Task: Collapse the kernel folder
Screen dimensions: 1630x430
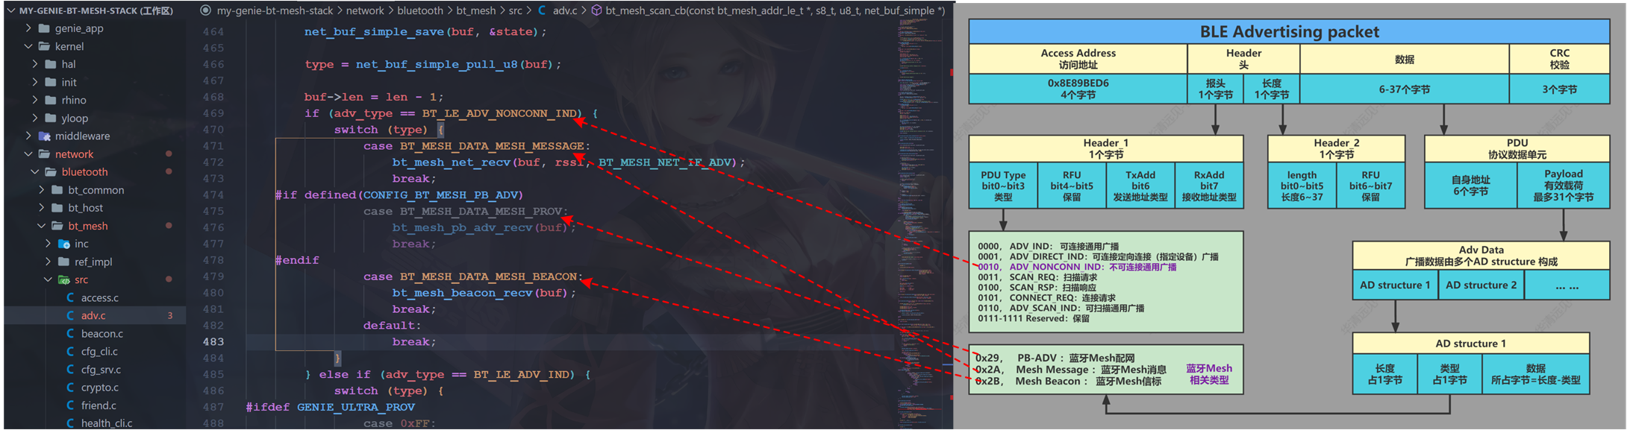Action: click(28, 46)
